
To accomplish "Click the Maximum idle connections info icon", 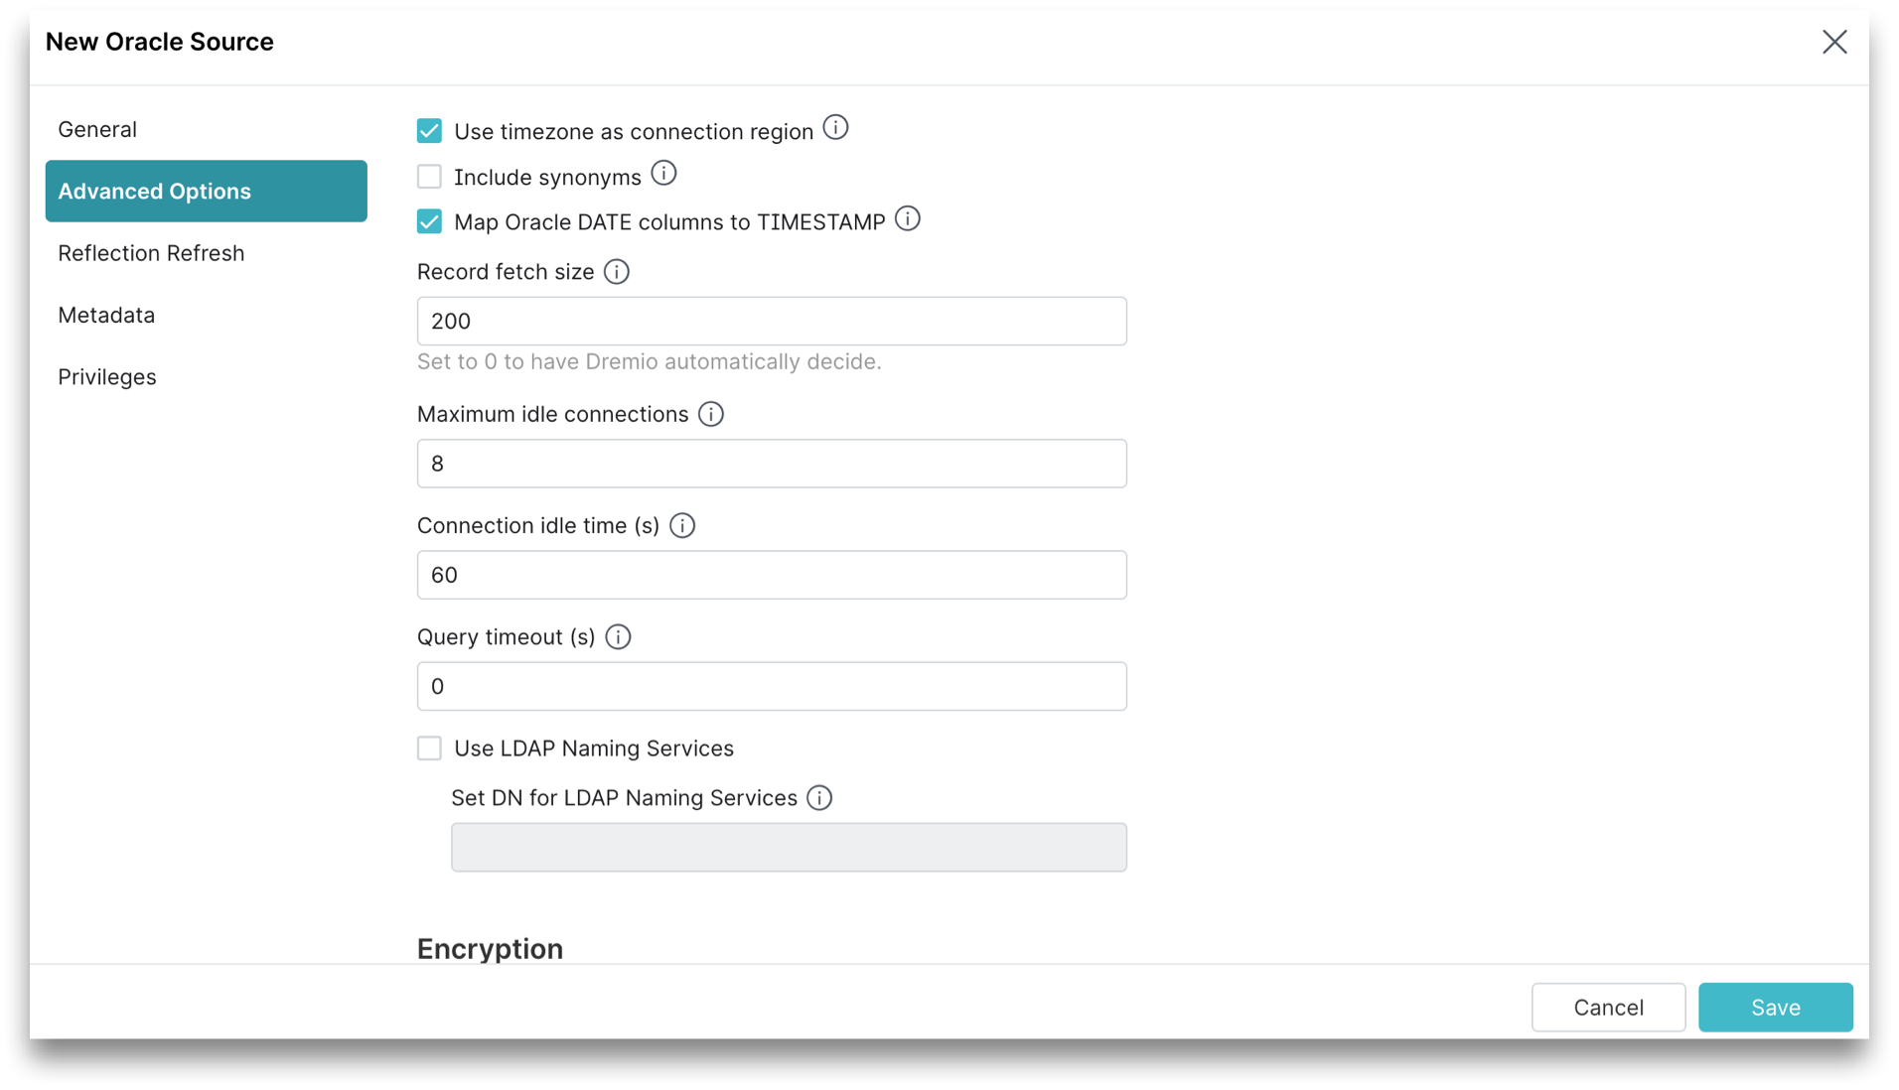I will pos(710,414).
